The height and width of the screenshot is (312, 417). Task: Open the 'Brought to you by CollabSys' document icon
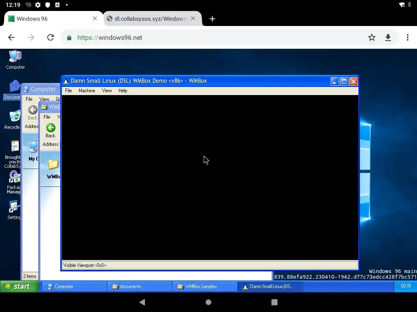pos(13,154)
